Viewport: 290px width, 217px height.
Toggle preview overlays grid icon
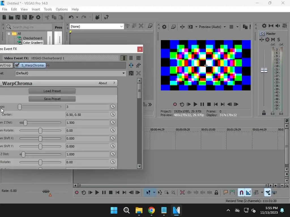[x=231, y=27]
